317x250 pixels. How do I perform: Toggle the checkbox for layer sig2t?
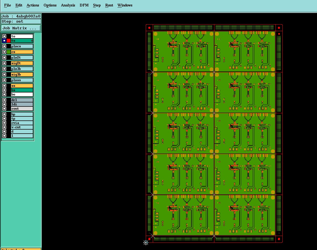[4, 63]
